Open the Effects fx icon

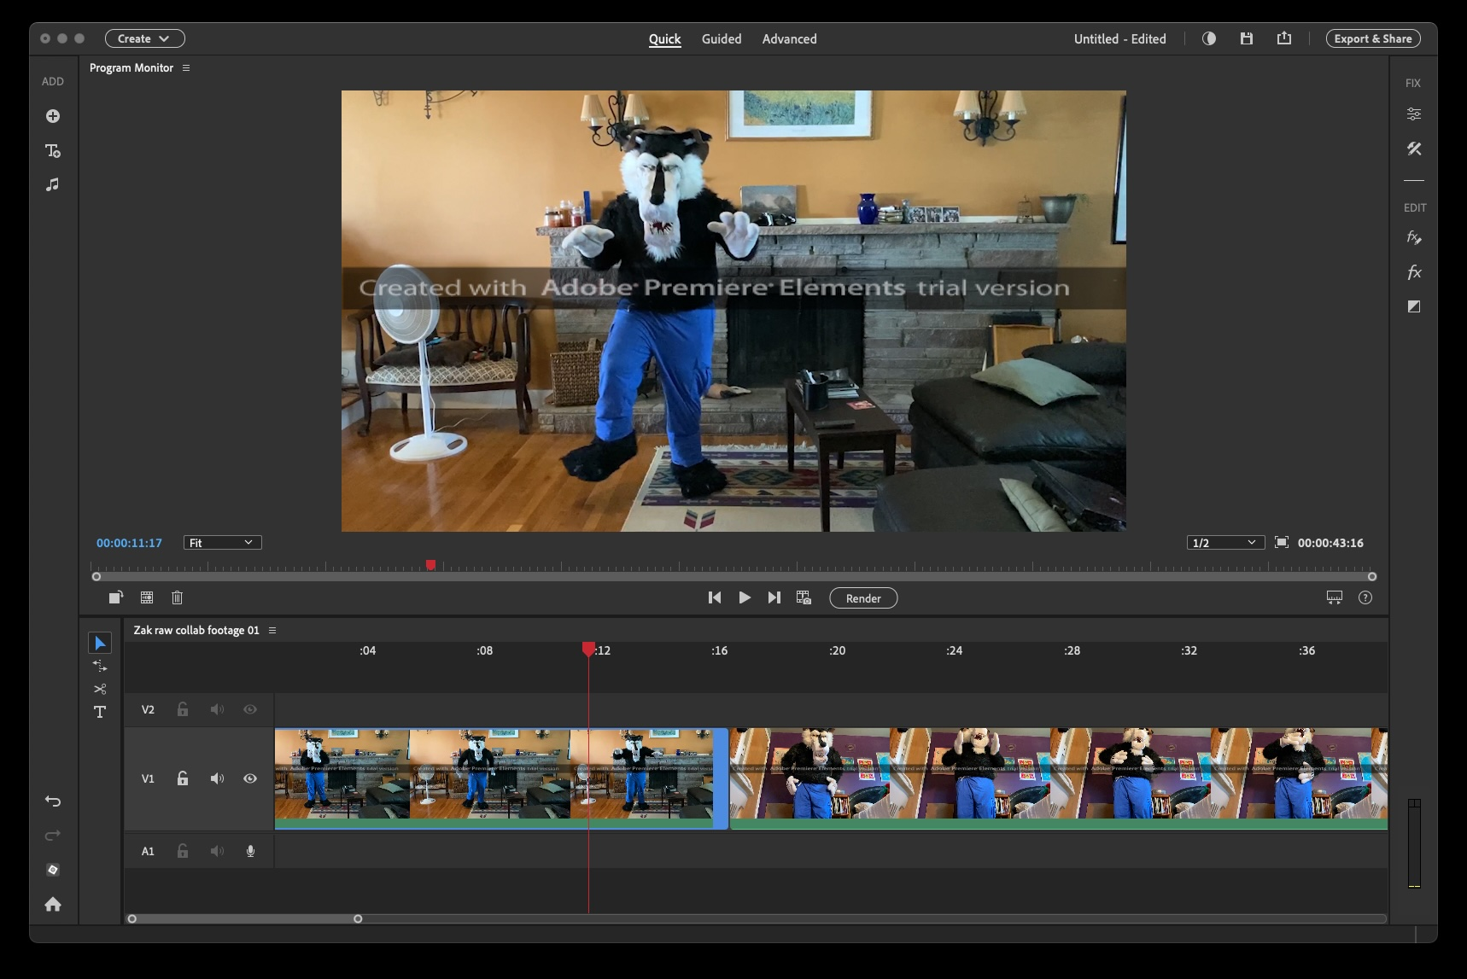[x=1414, y=272]
